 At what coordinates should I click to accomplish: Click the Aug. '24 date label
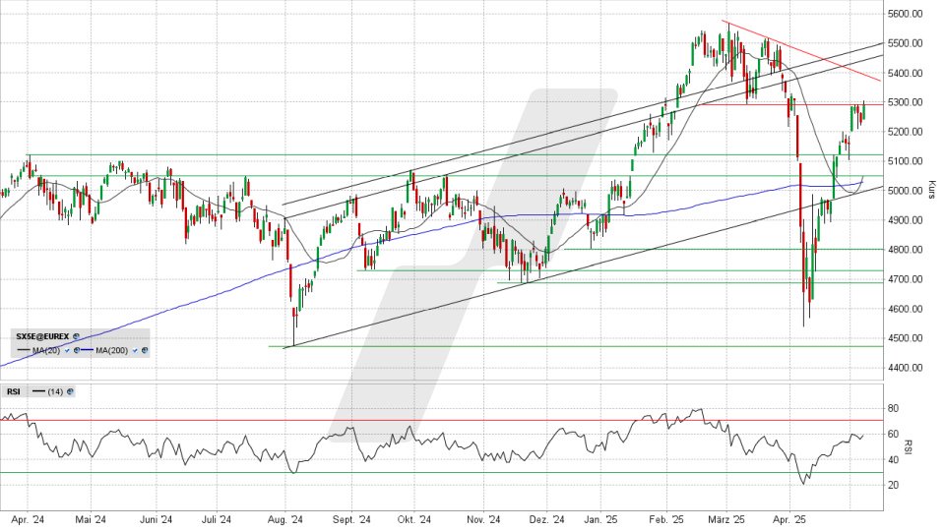(x=285, y=519)
